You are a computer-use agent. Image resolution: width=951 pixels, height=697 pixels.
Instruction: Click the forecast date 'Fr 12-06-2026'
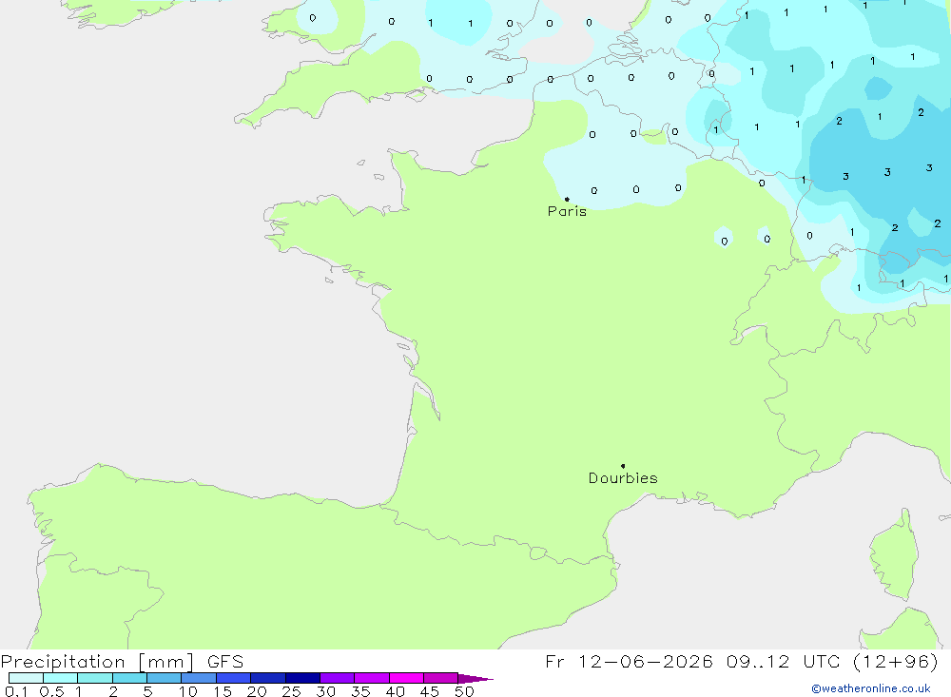(629, 661)
